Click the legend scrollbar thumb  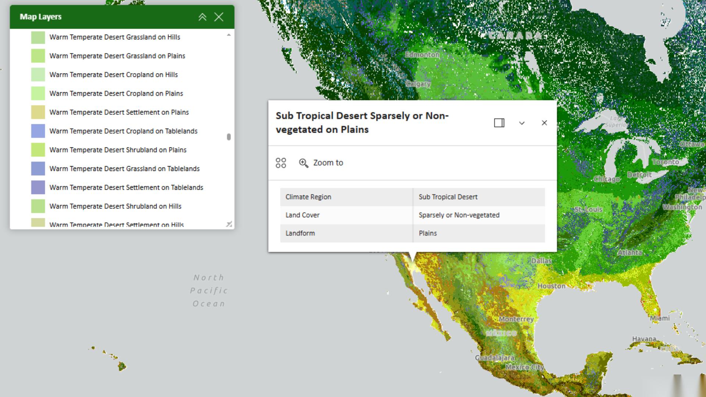tap(229, 137)
